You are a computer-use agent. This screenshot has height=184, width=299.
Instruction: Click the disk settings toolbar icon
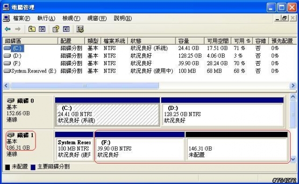80,29
